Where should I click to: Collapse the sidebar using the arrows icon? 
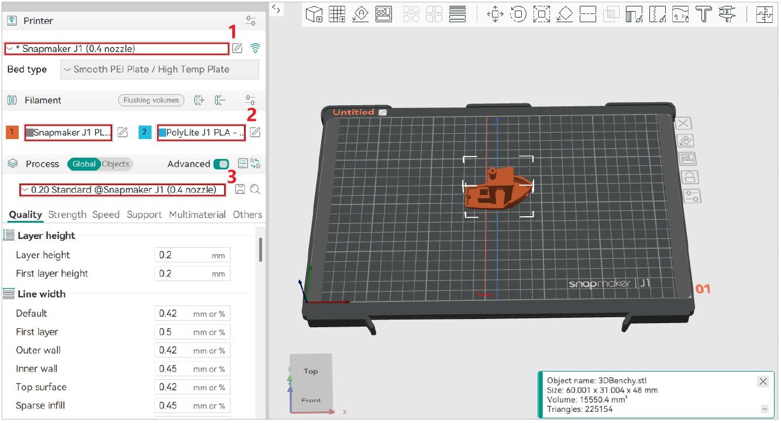click(277, 9)
